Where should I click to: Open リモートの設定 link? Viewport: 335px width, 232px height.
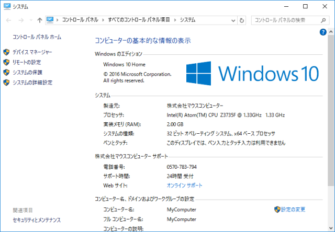(x=27, y=62)
